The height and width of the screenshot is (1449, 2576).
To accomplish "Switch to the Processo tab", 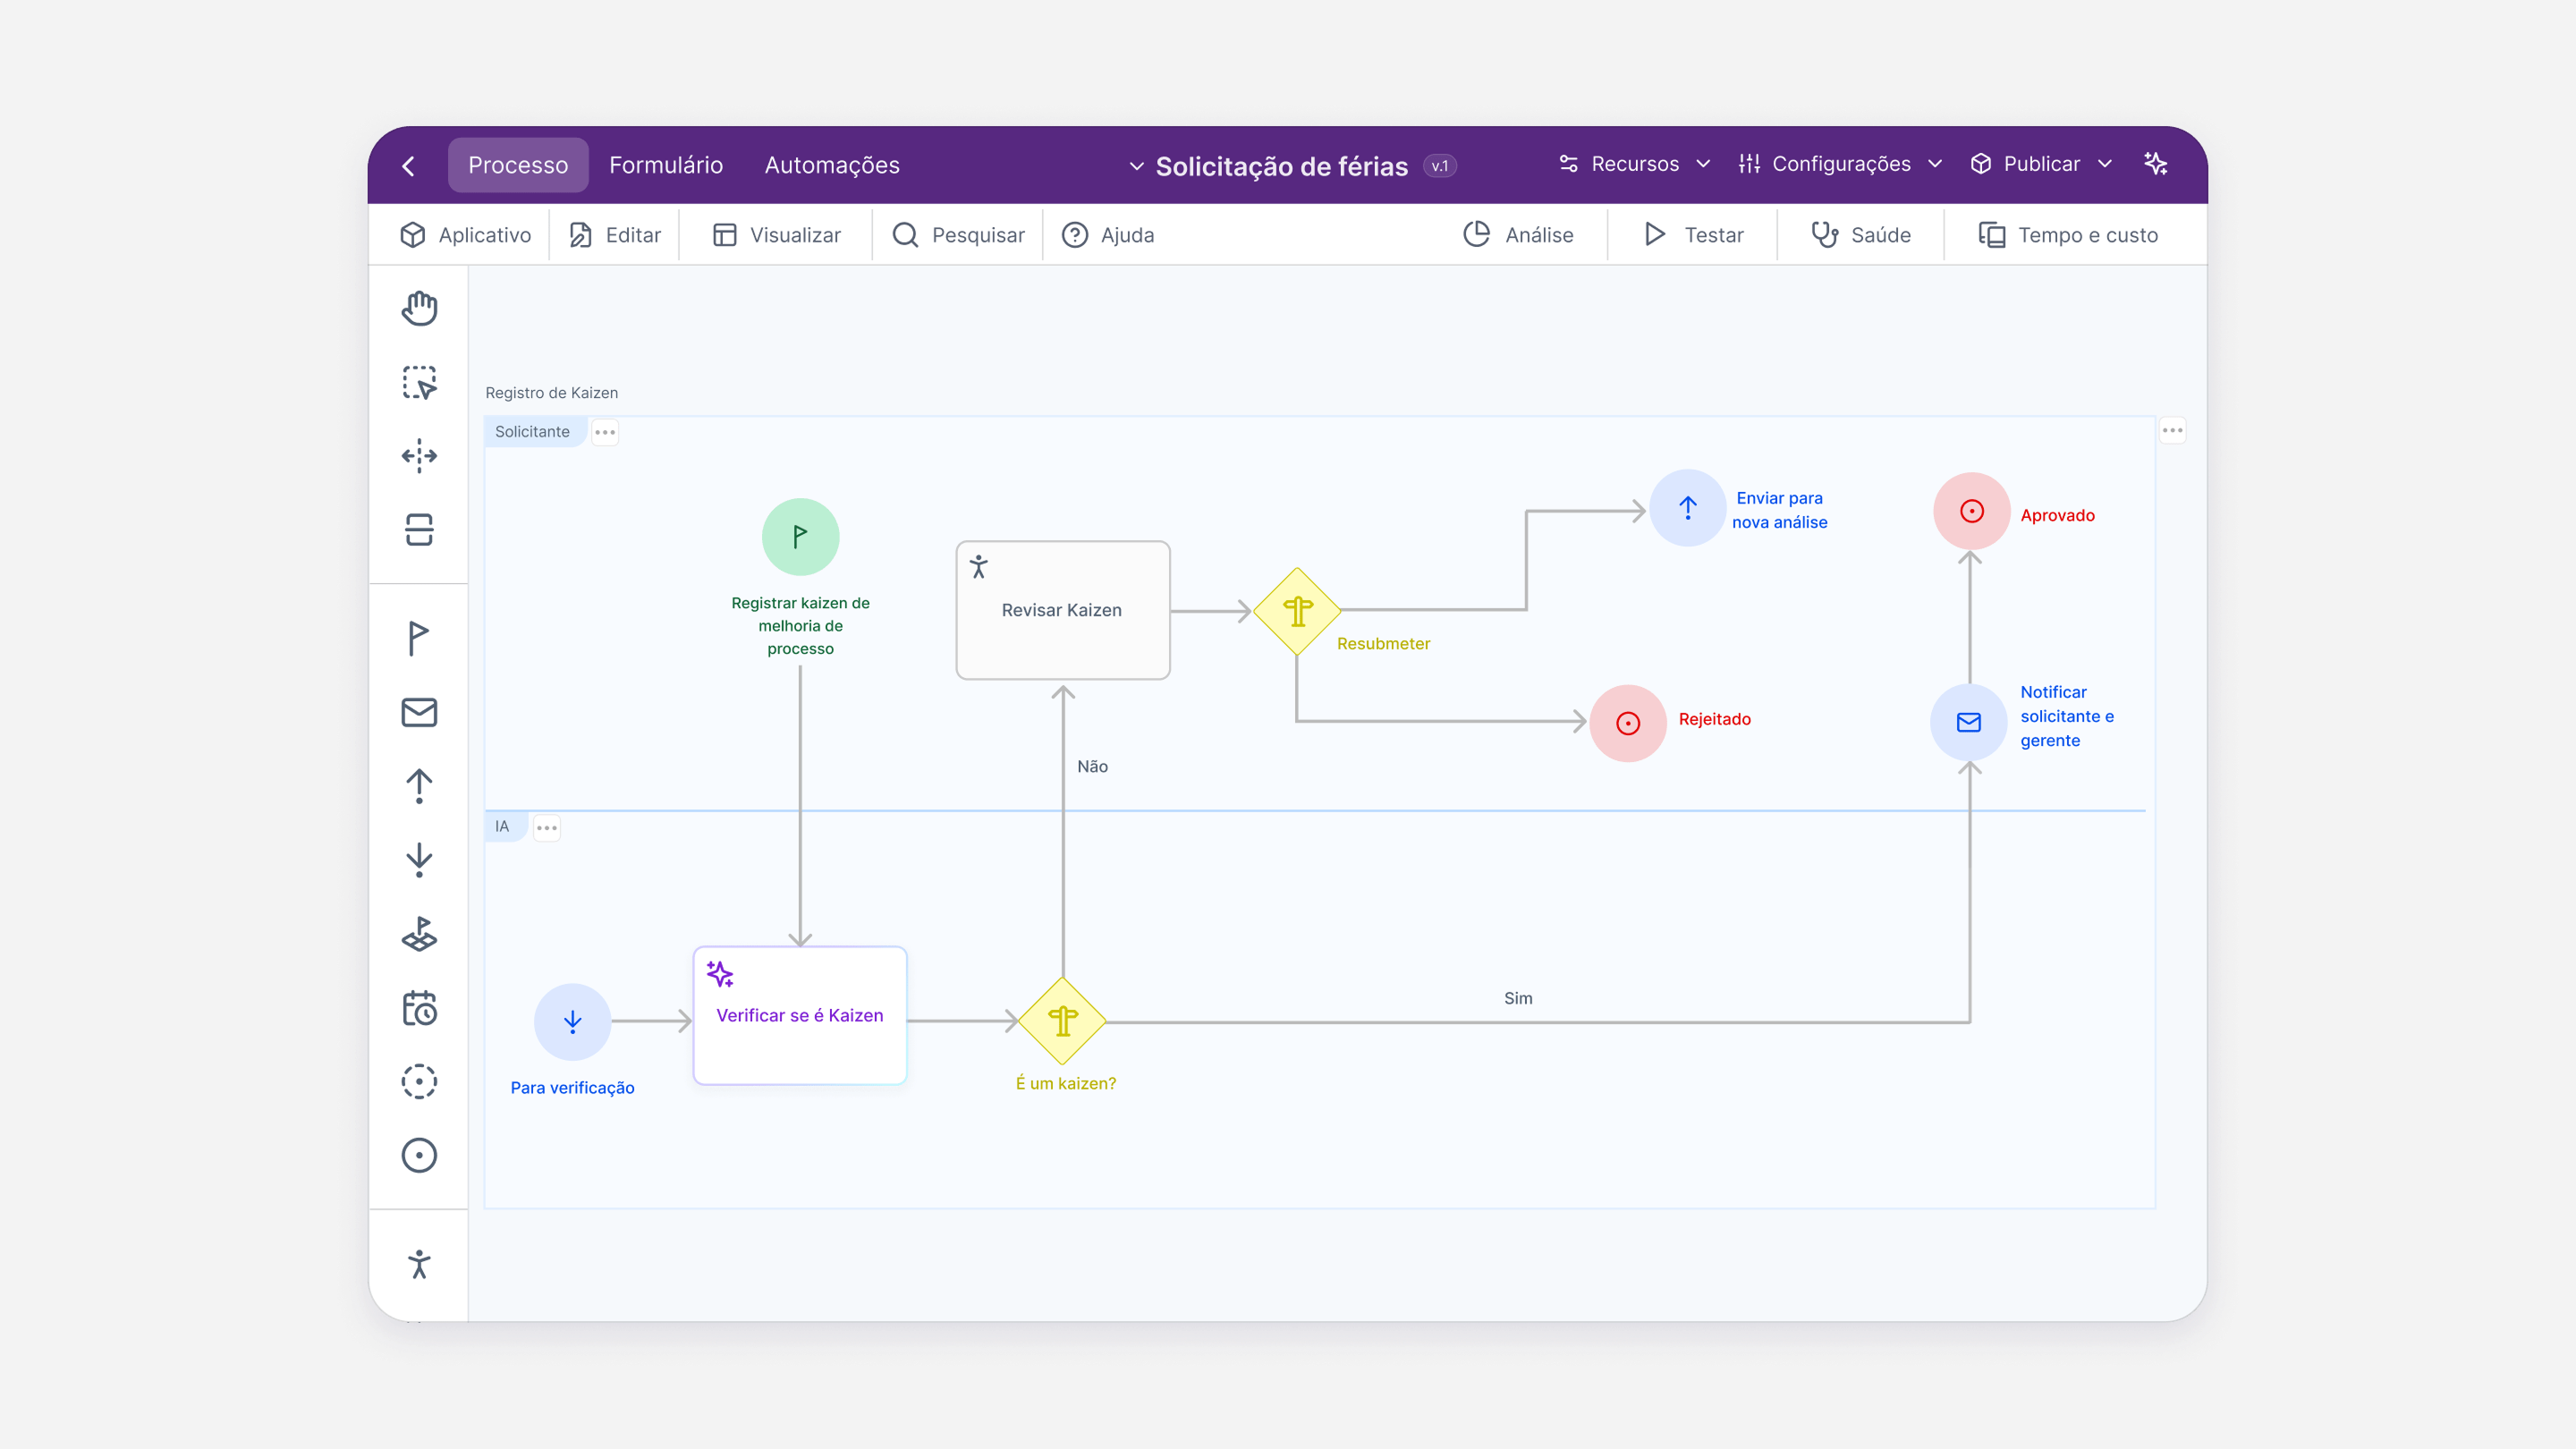I will tap(518, 165).
